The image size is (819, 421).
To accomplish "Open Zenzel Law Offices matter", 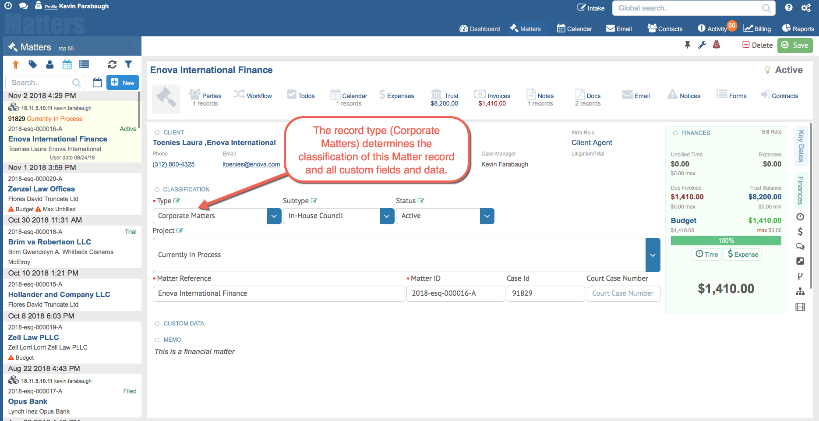I will (42, 189).
